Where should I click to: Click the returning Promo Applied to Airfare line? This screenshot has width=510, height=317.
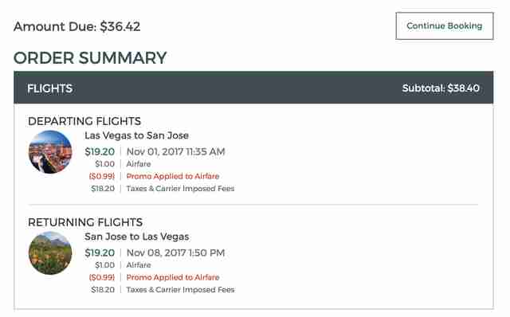[154, 277]
